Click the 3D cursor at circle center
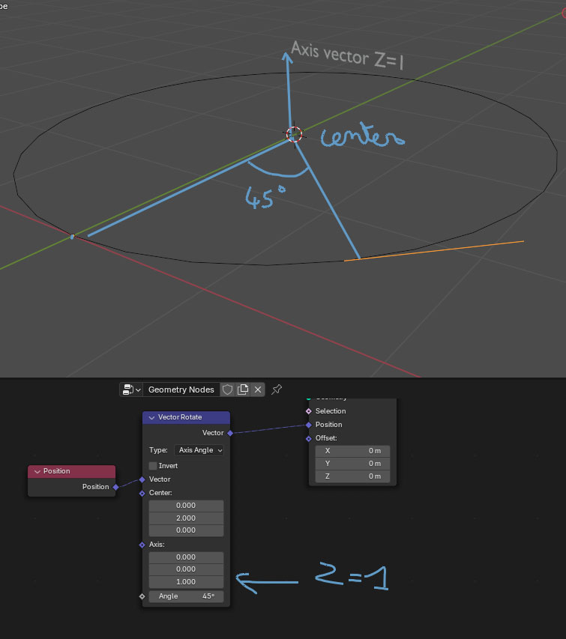 (294, 134)
